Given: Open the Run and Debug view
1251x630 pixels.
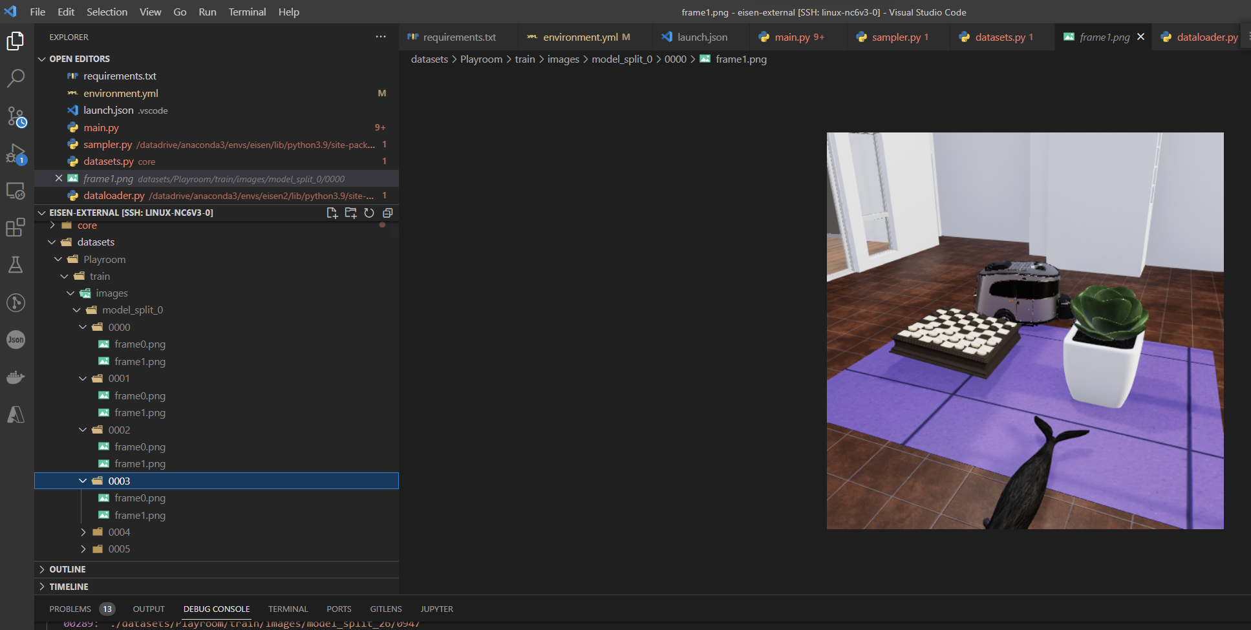Looking at the screenshot, I should [x=16, y=154].
